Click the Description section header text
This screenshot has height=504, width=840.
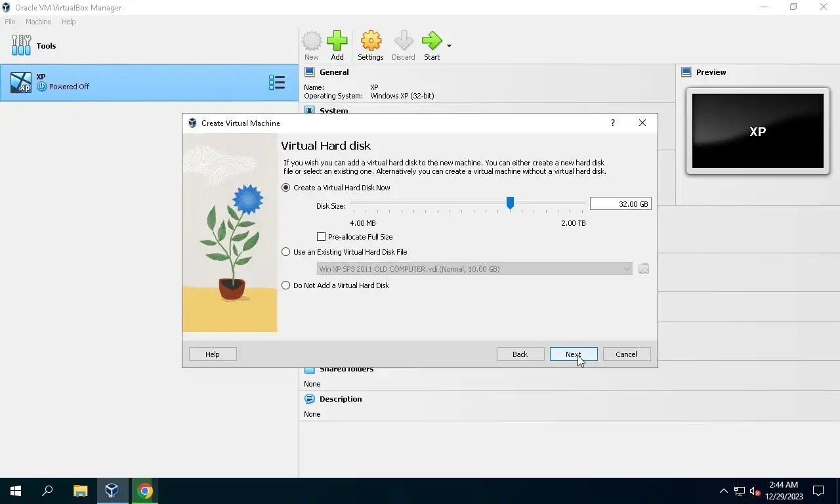pos(341,399)
